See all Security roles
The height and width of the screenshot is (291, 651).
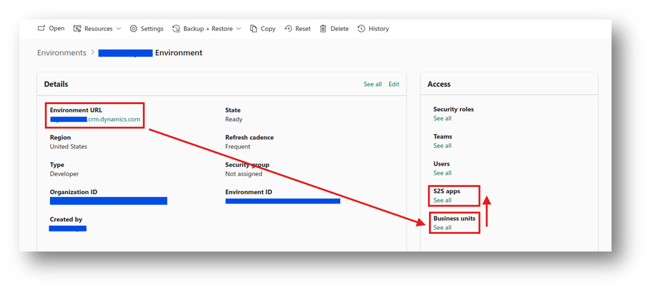click(442, 118)
